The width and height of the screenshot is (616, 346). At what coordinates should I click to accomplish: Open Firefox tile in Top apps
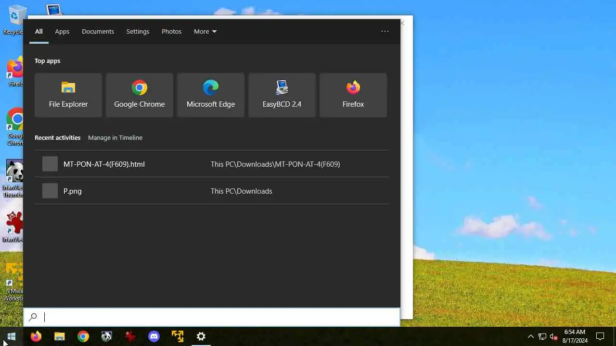pyautogui.click(x=353, y=95)
